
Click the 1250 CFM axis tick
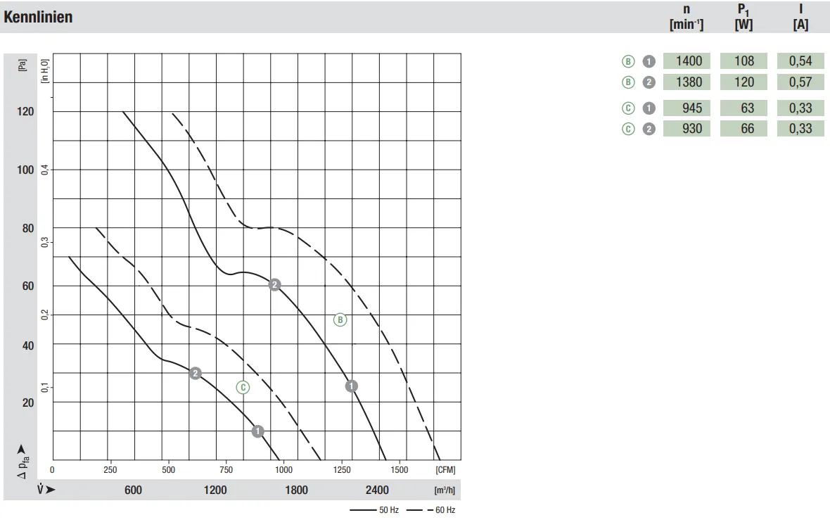coord(342,470)
